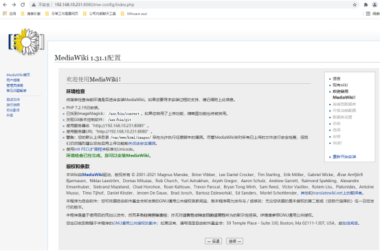
Task: Select the 名称 installer step
Action: (337, 124)
